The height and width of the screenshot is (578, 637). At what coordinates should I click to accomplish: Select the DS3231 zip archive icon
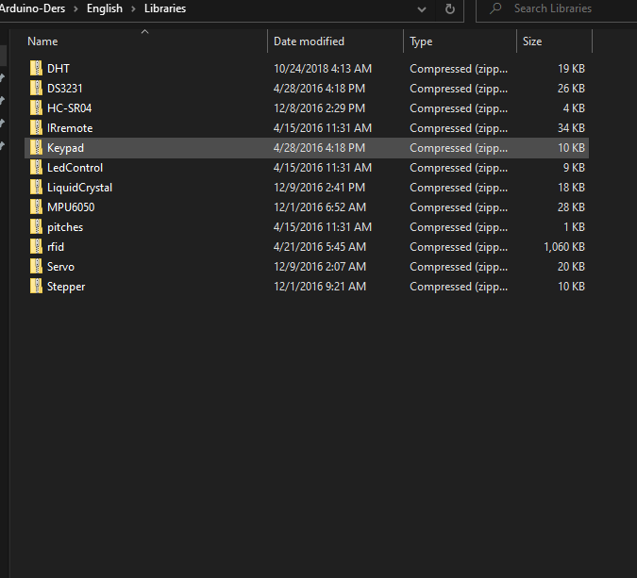tap(36, 88)
